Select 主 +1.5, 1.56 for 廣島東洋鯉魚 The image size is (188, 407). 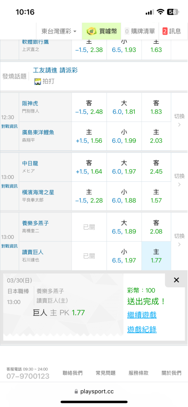pos(89,136)
